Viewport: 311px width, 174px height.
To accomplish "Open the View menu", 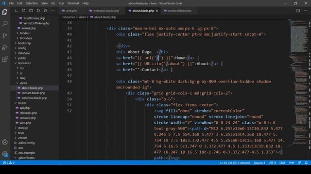I will point(44,3).
